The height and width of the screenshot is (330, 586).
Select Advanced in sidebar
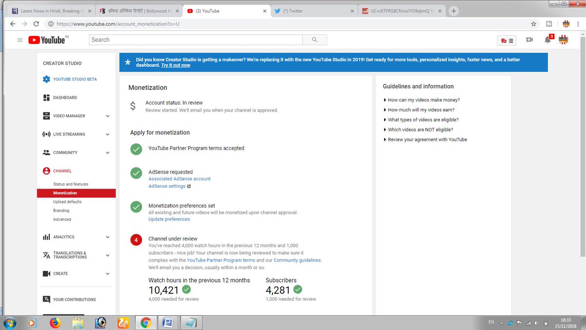pos(62,220)
